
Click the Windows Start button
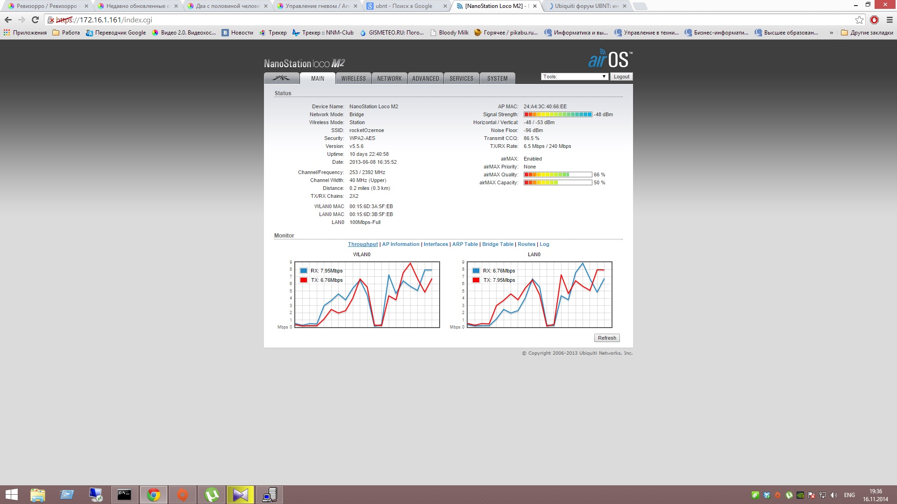(x=11, y=495)
